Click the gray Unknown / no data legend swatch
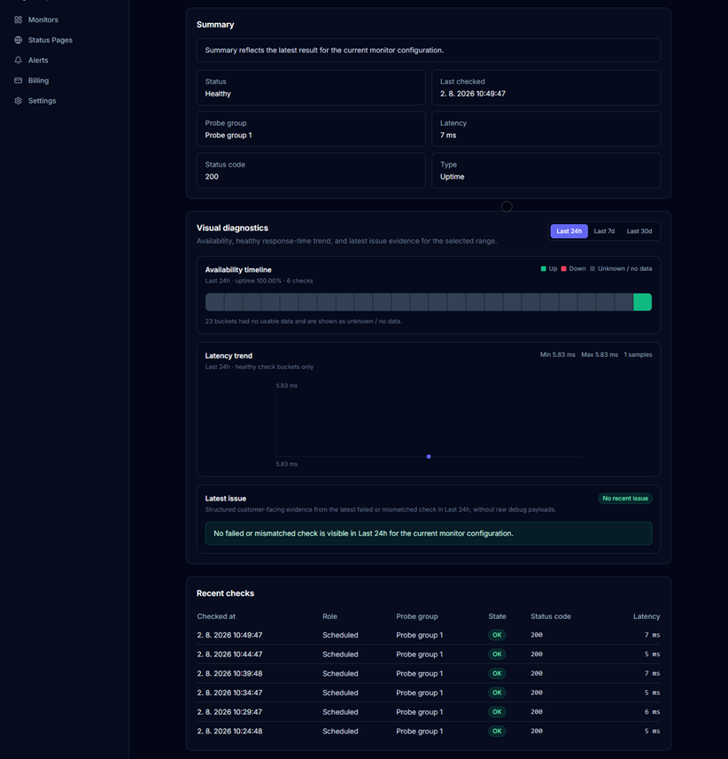728x759 pixels. click(x=592, y=268)
